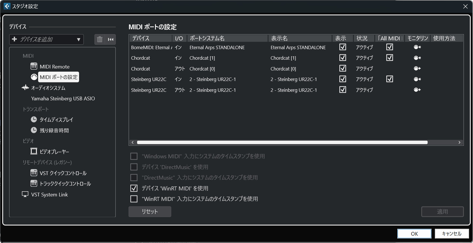Click the plus icon in デバイスを追加
This screenshot has height=243, width=473.
click(x=15, y=39)
